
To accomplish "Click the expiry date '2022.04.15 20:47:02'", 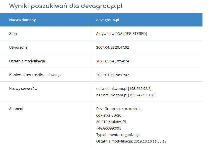I will (x=112, y=75).
